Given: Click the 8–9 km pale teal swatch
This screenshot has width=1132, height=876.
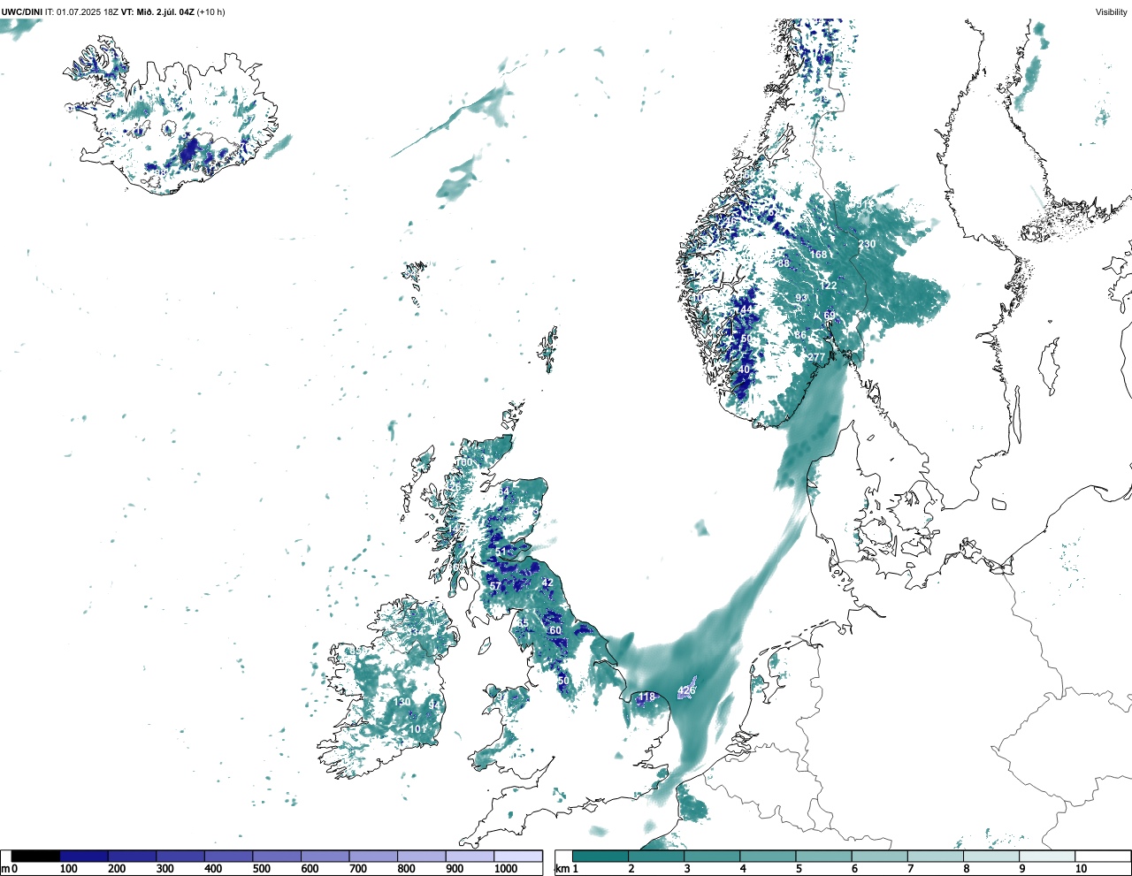Looking at the screenshot, I should pos(990,857).
